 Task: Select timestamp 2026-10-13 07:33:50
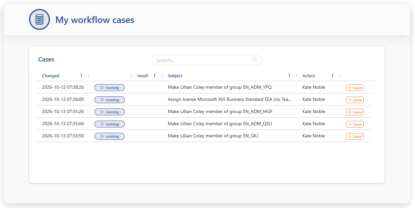click(x=63, y=136)
